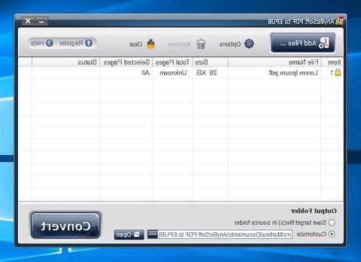Click the Total Pages column header
The image size is (361, 262).
pos(172,62)
